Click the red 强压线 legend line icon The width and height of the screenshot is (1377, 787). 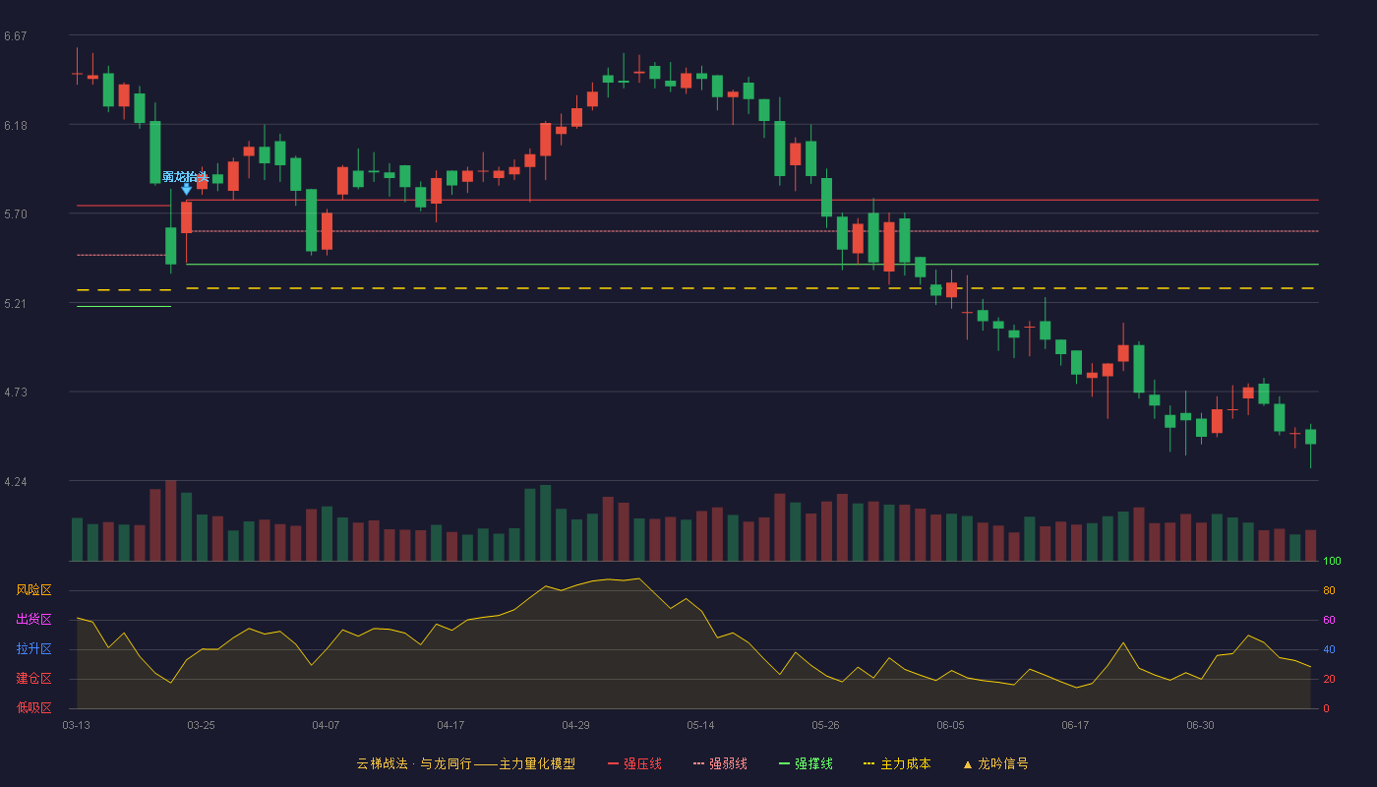pyautogui.click(x=614, y=763)
